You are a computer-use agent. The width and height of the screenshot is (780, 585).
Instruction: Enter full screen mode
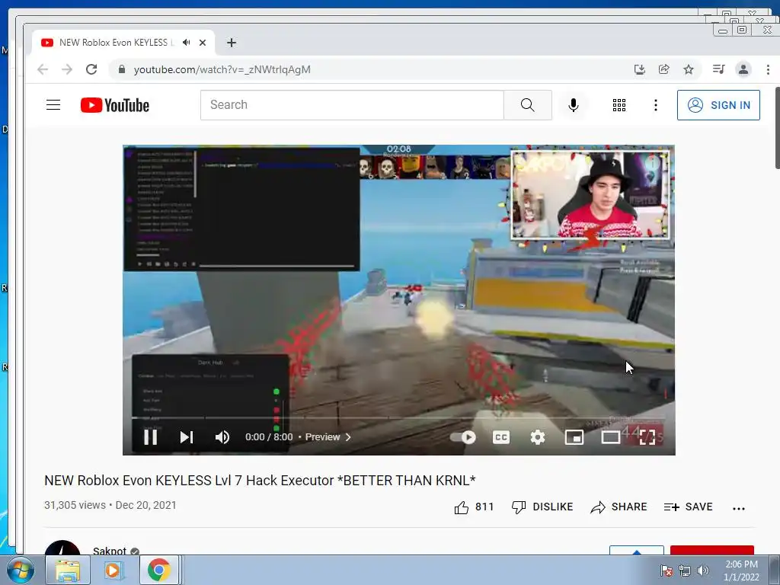point(647,437)
